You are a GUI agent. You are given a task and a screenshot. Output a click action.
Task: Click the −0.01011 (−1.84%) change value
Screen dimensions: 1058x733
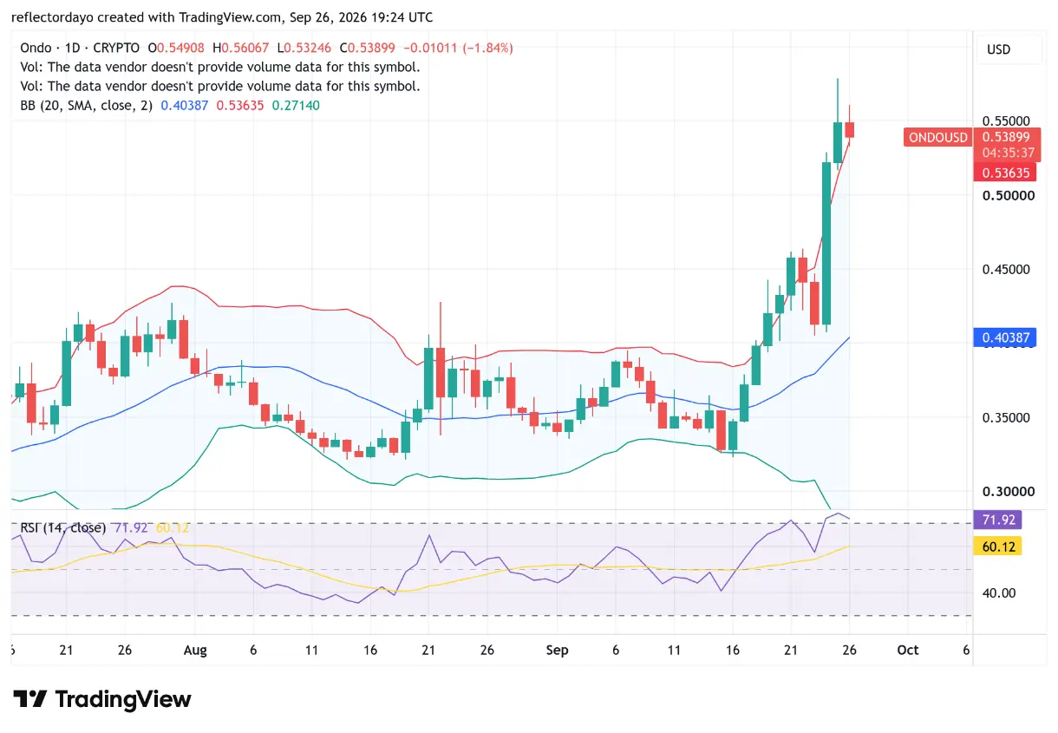pyautogui.click(x=457, y=48)
